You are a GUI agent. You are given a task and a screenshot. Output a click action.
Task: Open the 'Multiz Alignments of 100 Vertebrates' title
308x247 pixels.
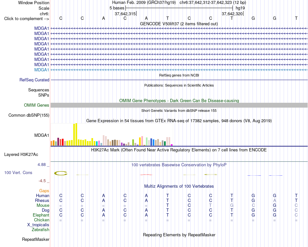click(x=179, y=186)
